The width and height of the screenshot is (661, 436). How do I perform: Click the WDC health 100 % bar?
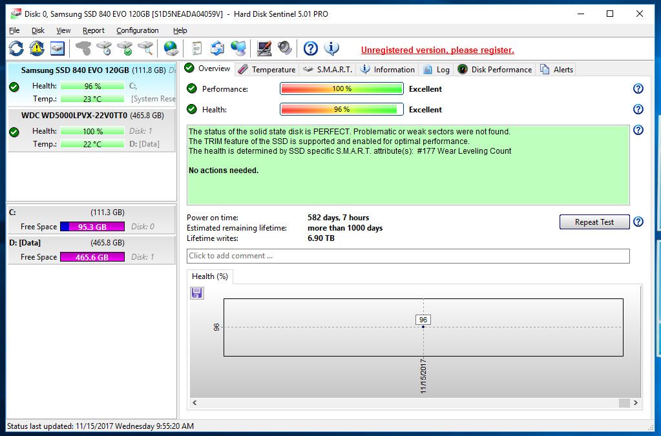(x=92, y=131)
